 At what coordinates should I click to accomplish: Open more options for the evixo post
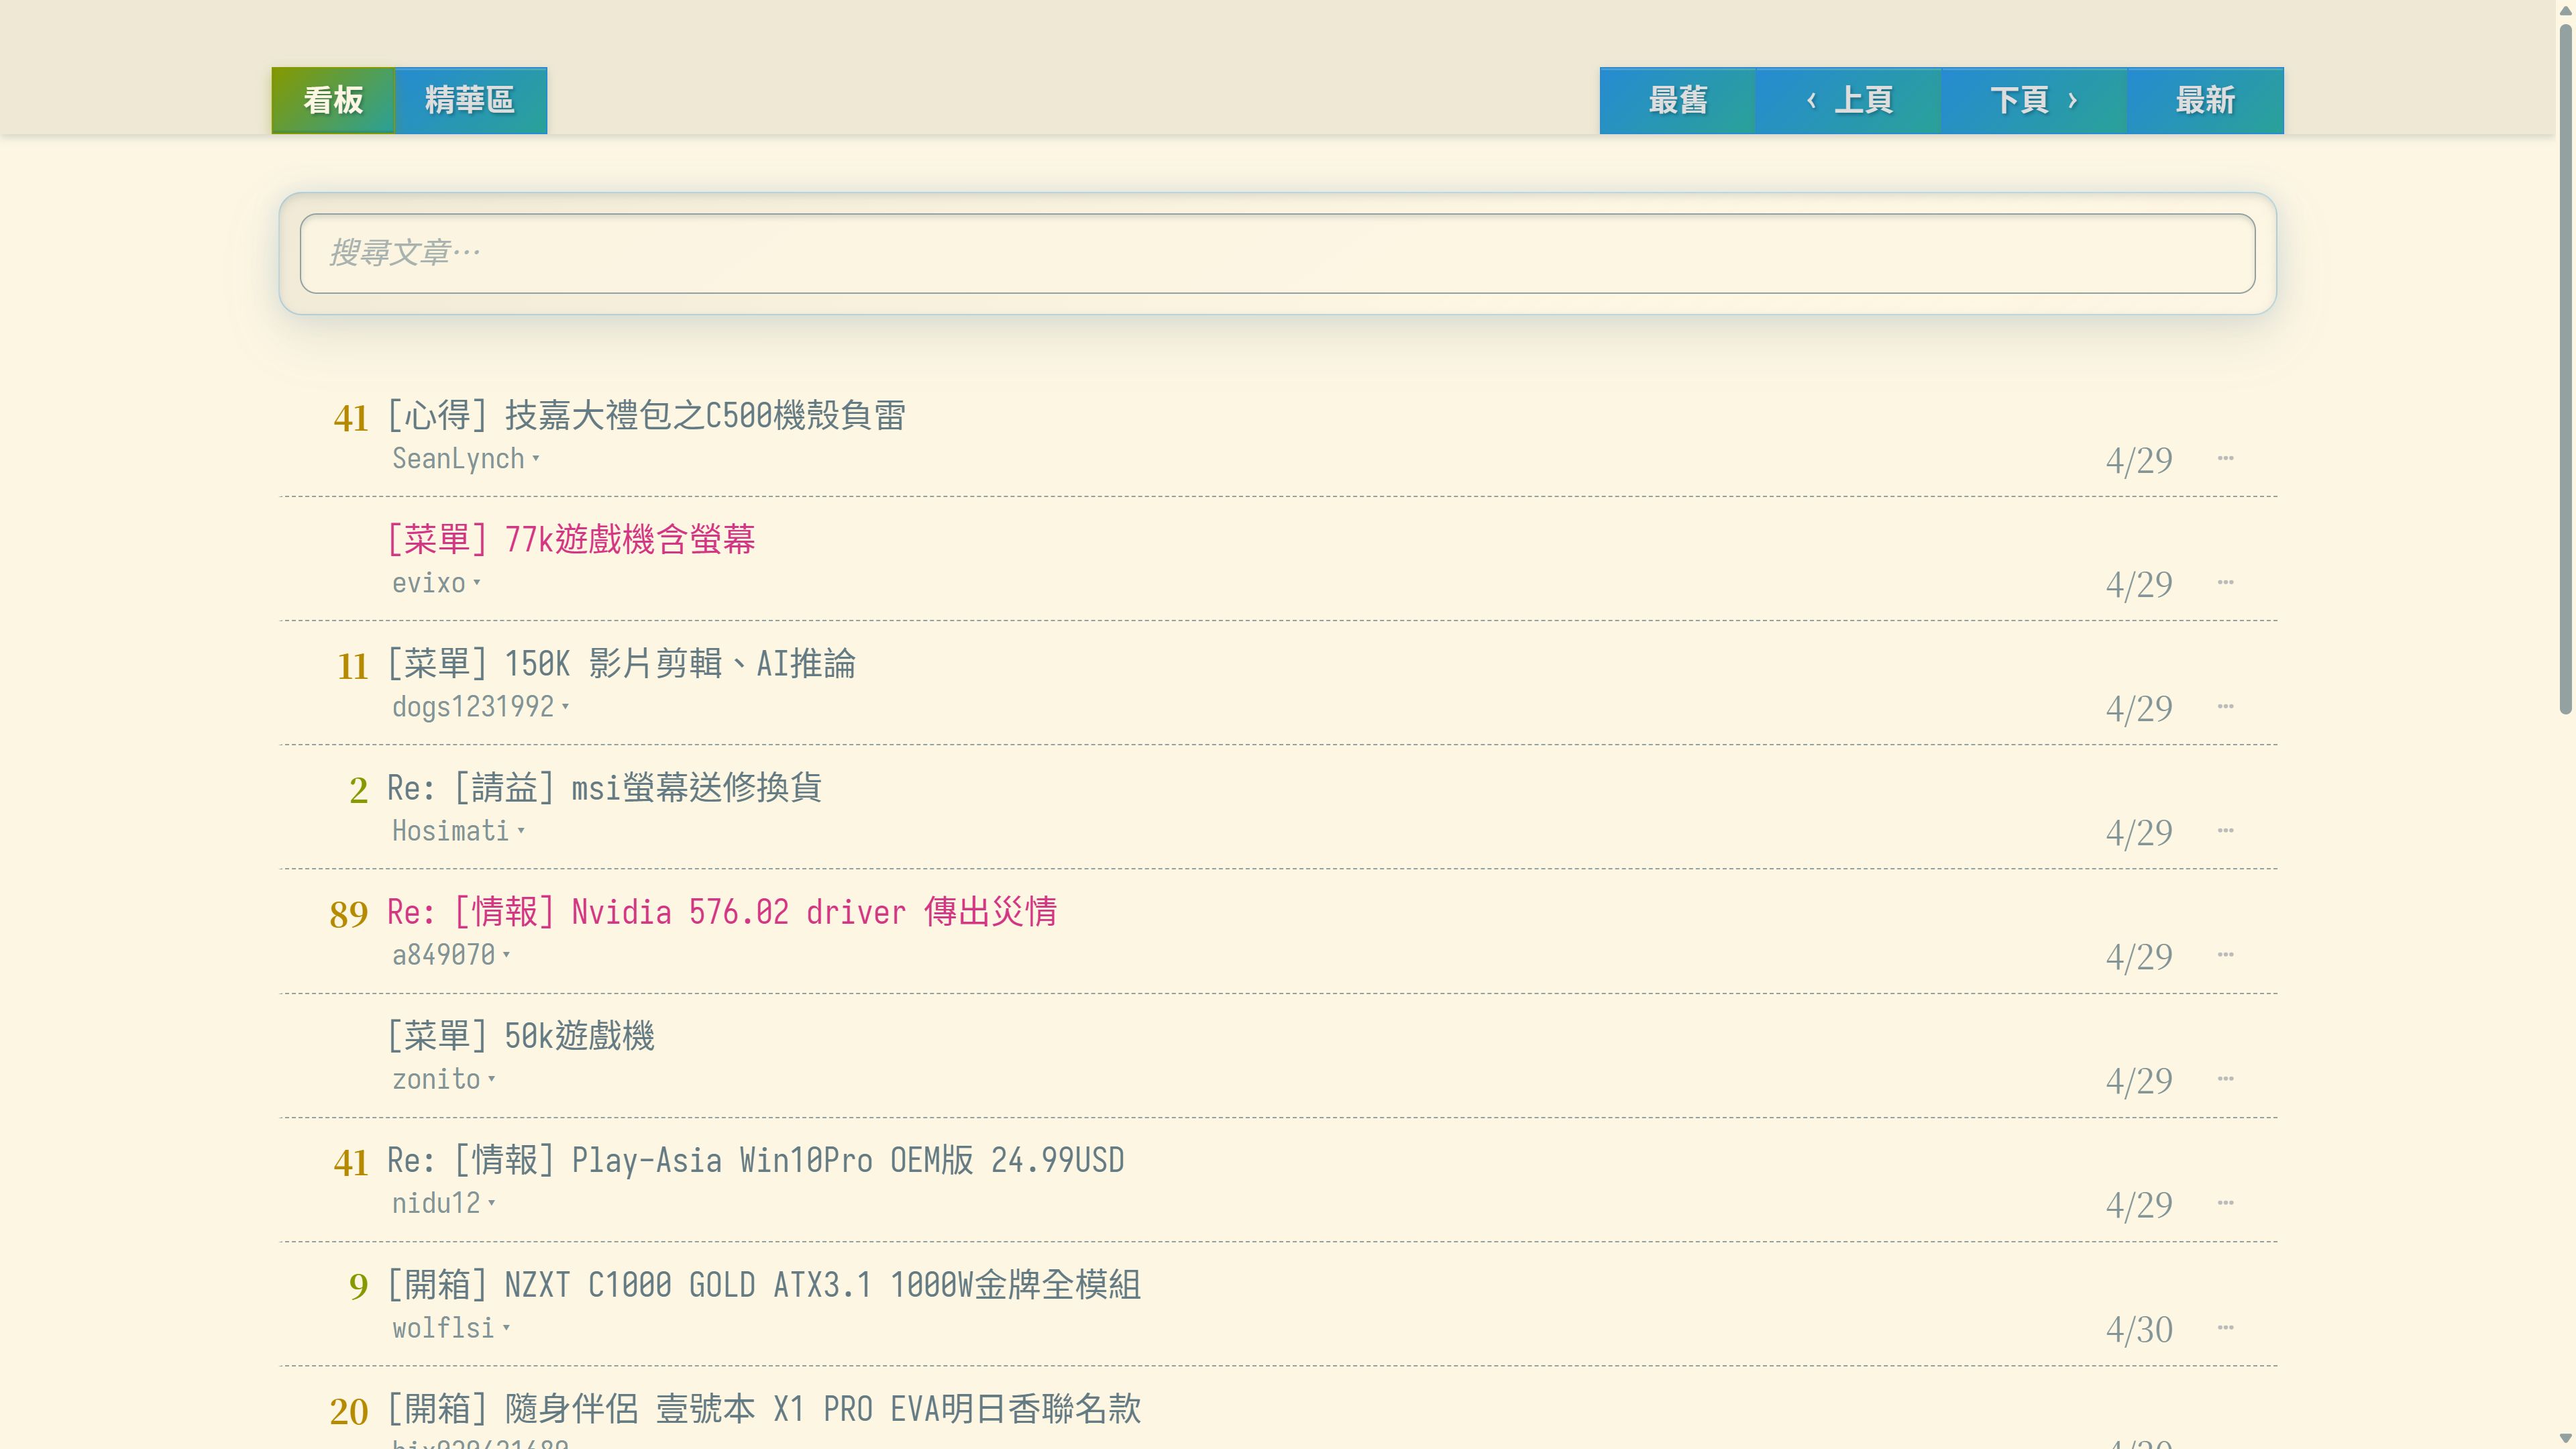(2225, 582)
